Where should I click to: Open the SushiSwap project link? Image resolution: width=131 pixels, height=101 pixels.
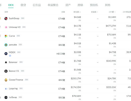click(x=14, y=18)
